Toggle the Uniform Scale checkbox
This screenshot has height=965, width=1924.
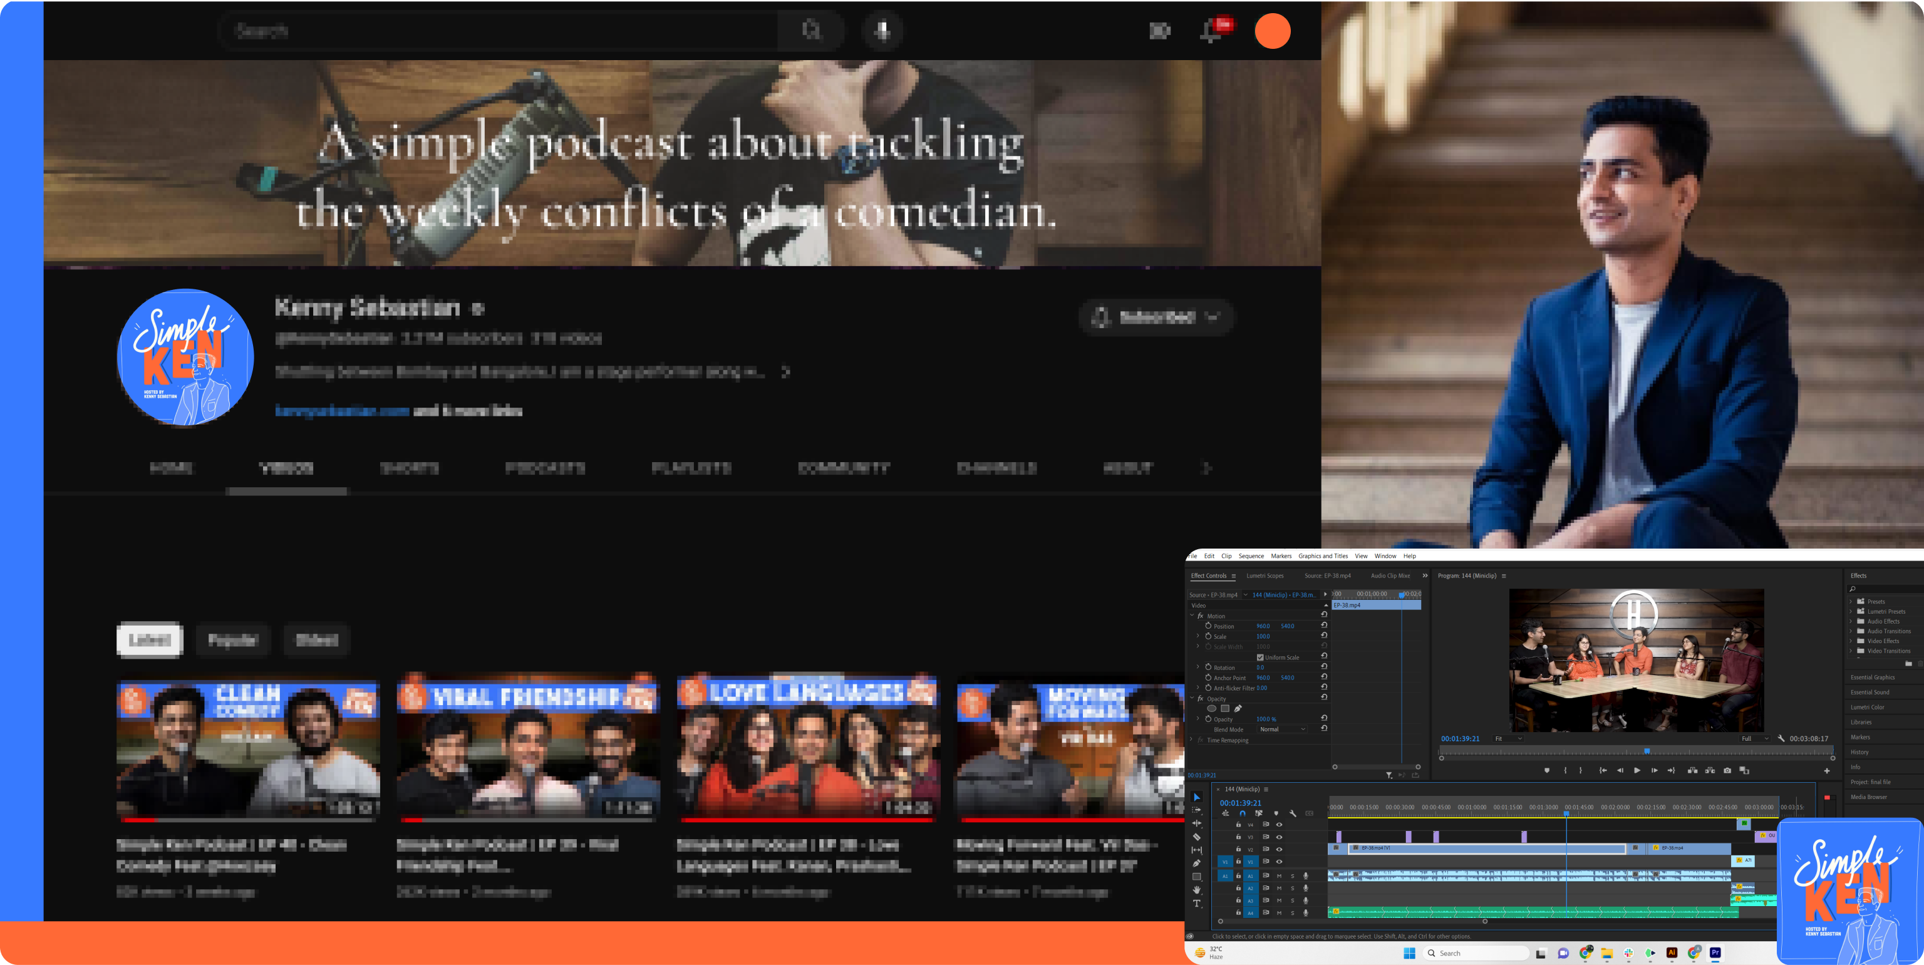click(1260, 658)
